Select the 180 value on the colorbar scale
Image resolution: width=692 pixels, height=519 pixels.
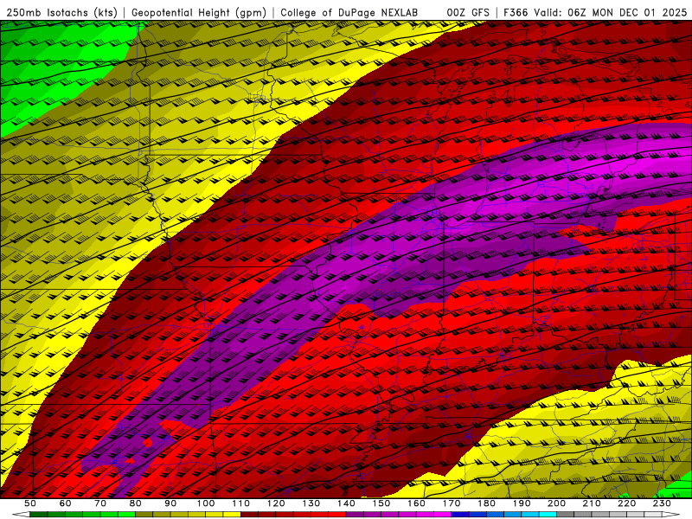(486, 503)
